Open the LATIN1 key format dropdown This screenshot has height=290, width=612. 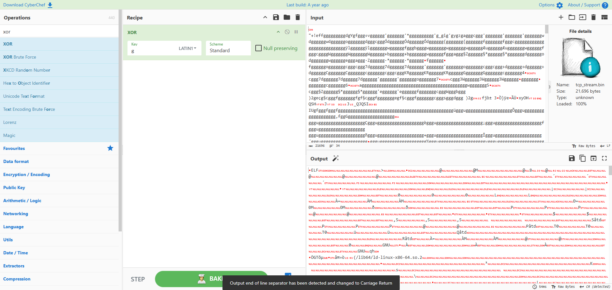coord(187,48)
